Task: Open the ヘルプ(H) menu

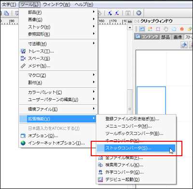Action: click(84, 4)
